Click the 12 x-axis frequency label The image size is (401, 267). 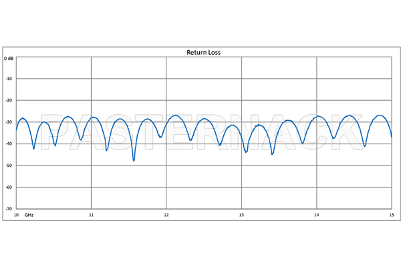[166, 216]
